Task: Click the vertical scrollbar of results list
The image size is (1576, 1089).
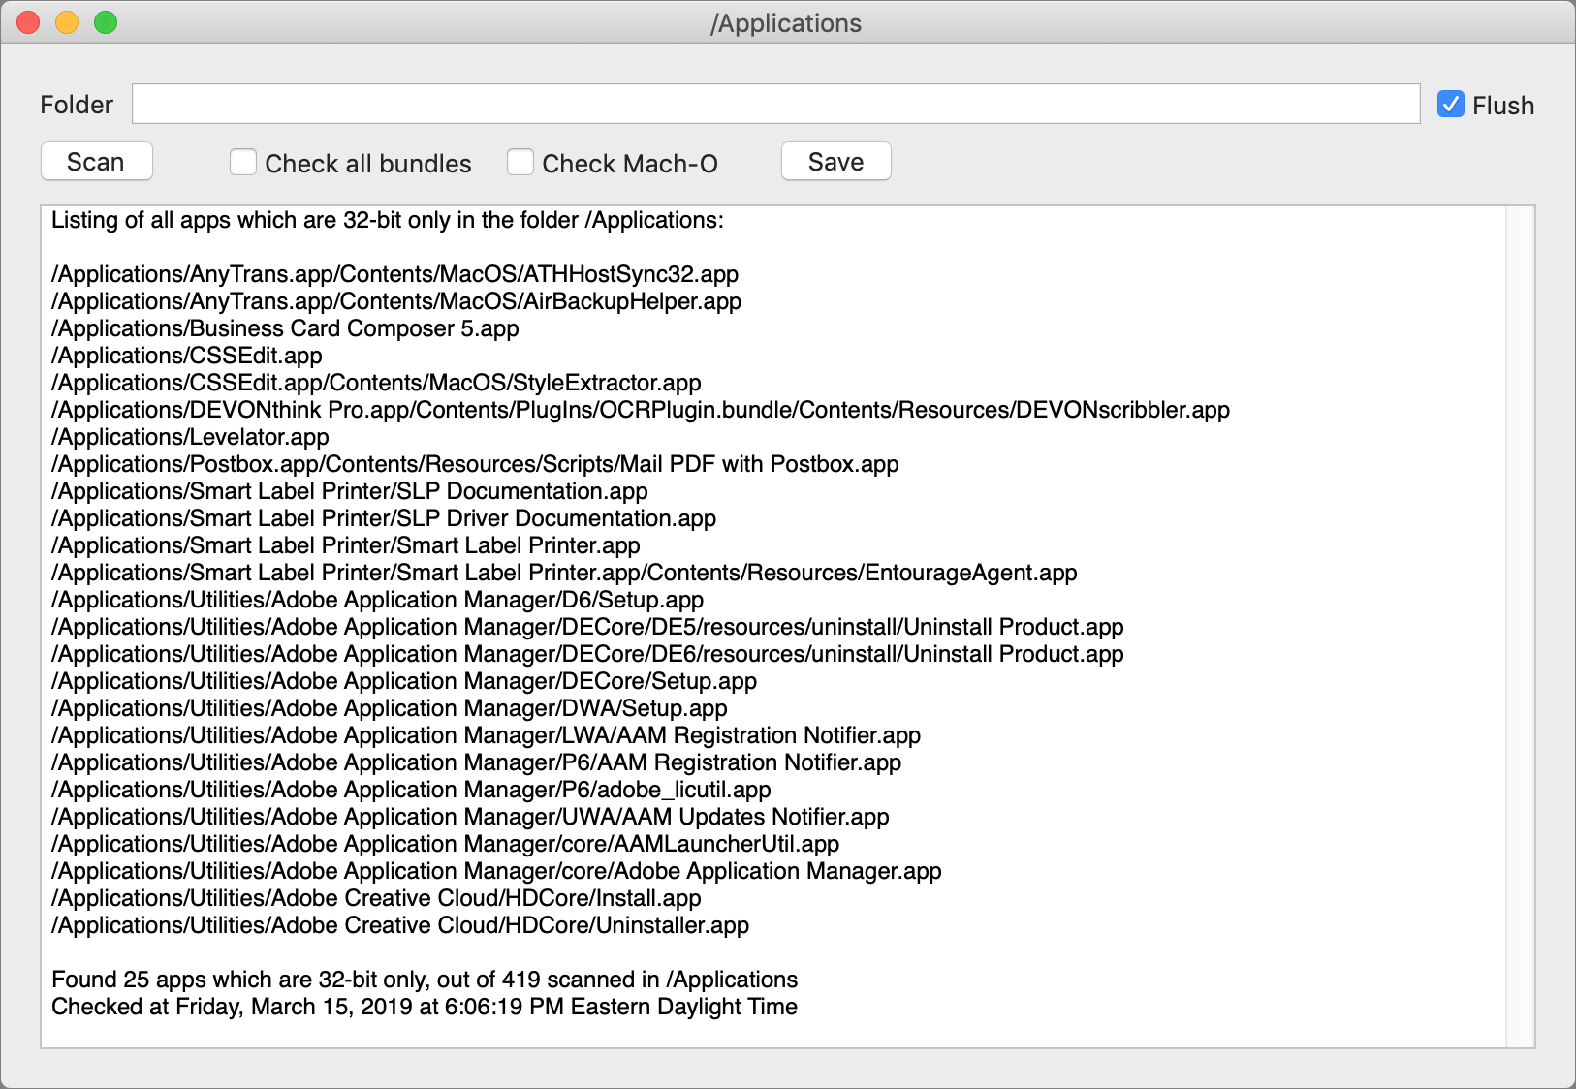Action: pyautogui.click(x=1520, y=626)
